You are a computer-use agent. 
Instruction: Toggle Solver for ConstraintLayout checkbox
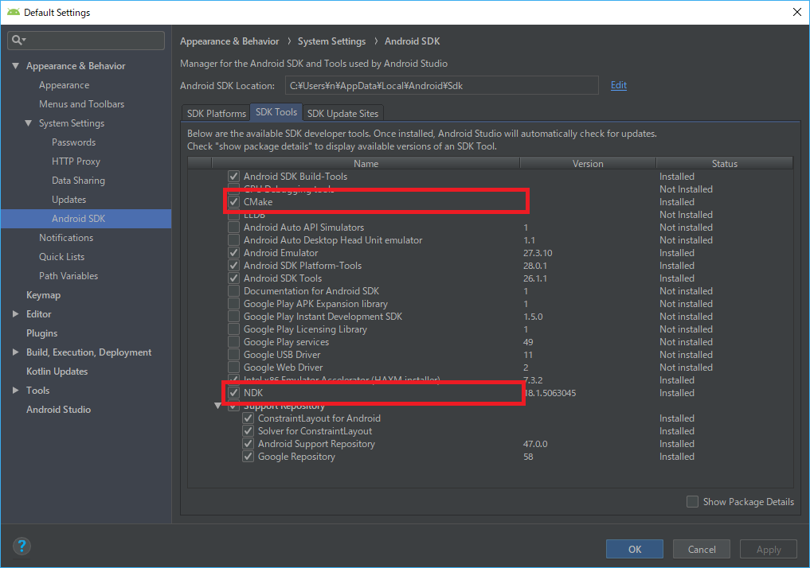click(248, 430)
